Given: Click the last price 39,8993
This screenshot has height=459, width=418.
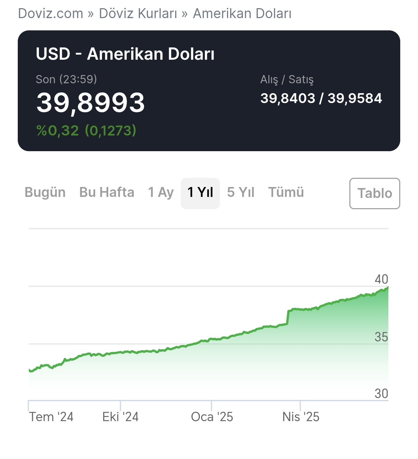Looking at the screenshot, I should 90,103.
